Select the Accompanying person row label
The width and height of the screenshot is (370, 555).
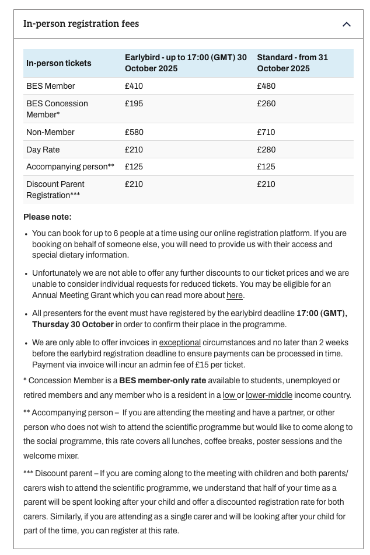(x=70, y=166)
